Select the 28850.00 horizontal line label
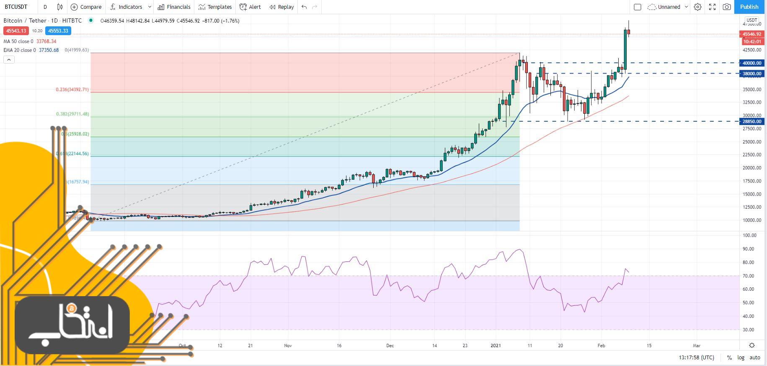Screen dimensions: 767x366 [x=752, y=121]
